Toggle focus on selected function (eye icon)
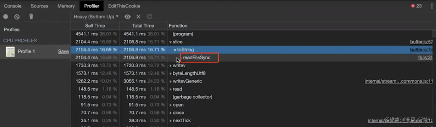 [x=127, y=17]
